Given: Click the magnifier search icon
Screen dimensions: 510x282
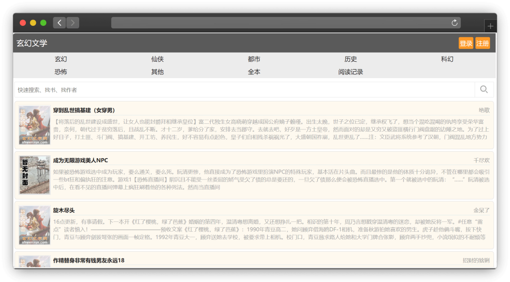Looking at the screenshot, I should pyautogui.click(x=484, y=90).
